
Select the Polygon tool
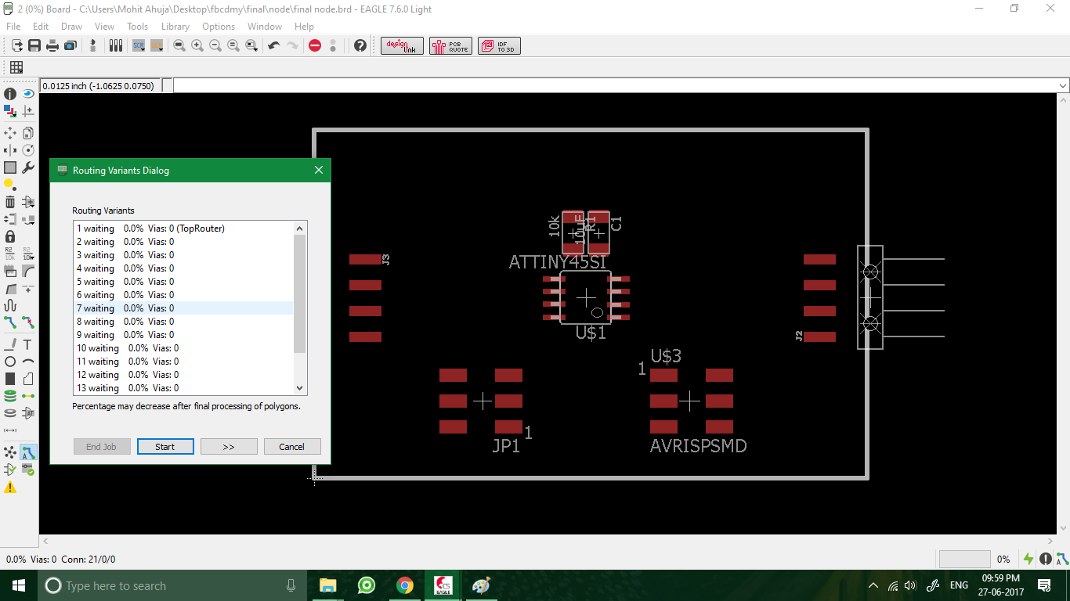coord(28,379)
